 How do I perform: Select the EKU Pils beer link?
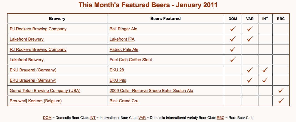(118, 80)
